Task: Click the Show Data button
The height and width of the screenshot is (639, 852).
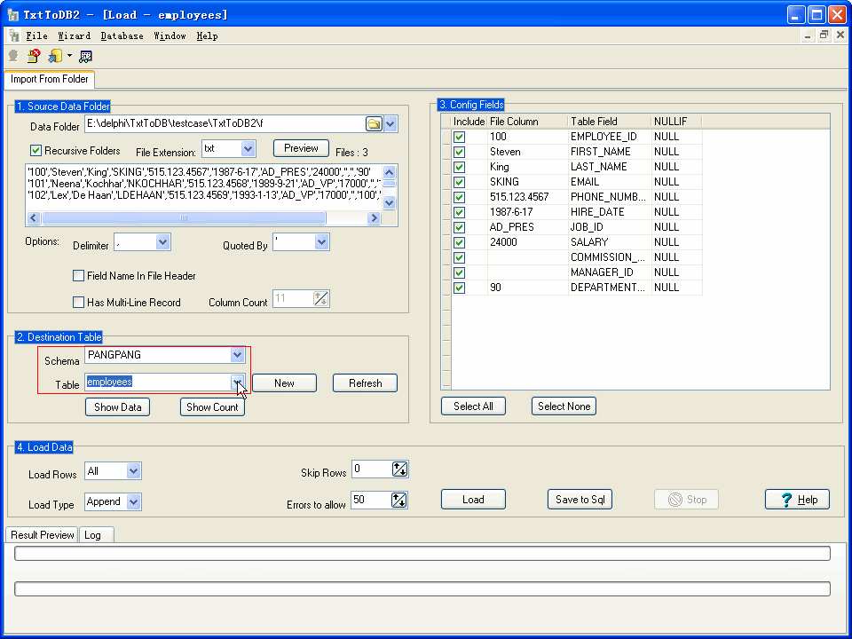Action: pyautogui.click(x=117, y=407)
